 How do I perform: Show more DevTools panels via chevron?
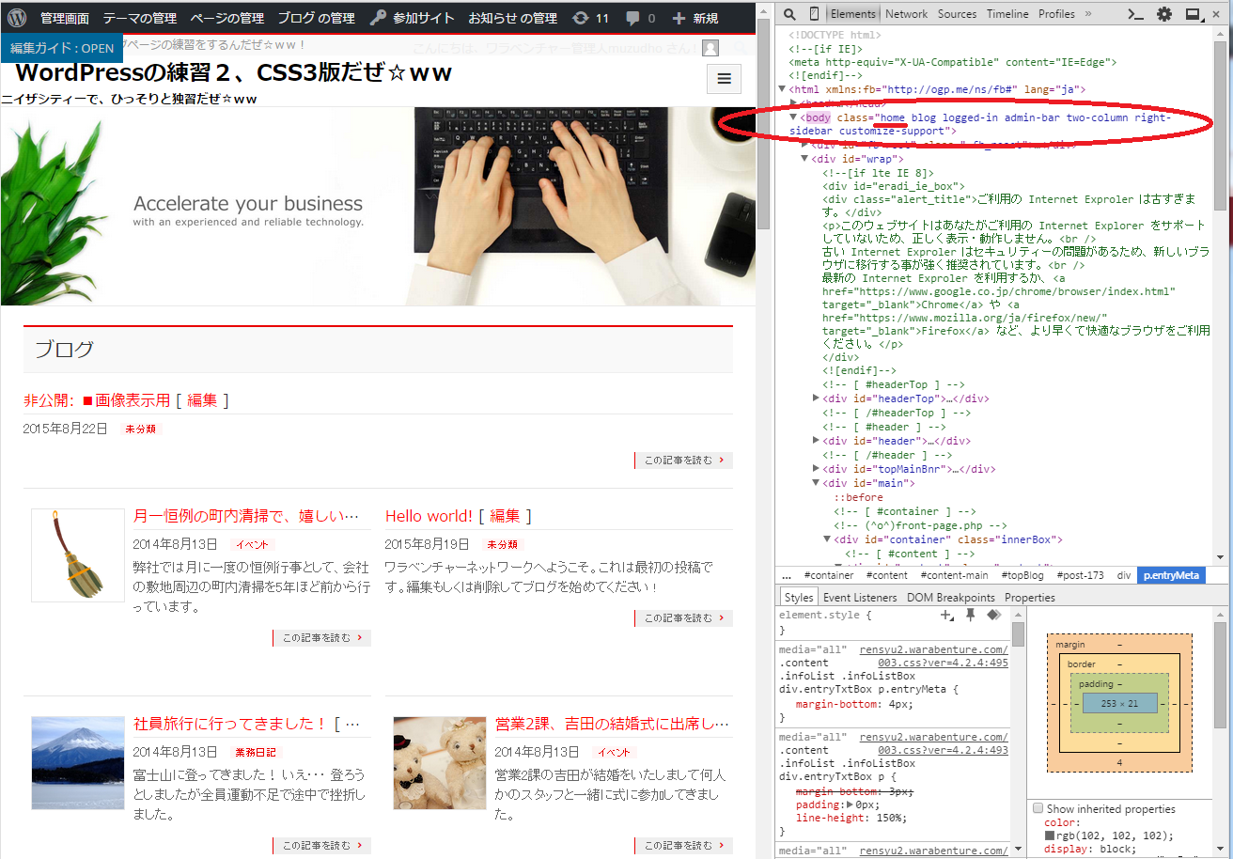pos(1088,14)
